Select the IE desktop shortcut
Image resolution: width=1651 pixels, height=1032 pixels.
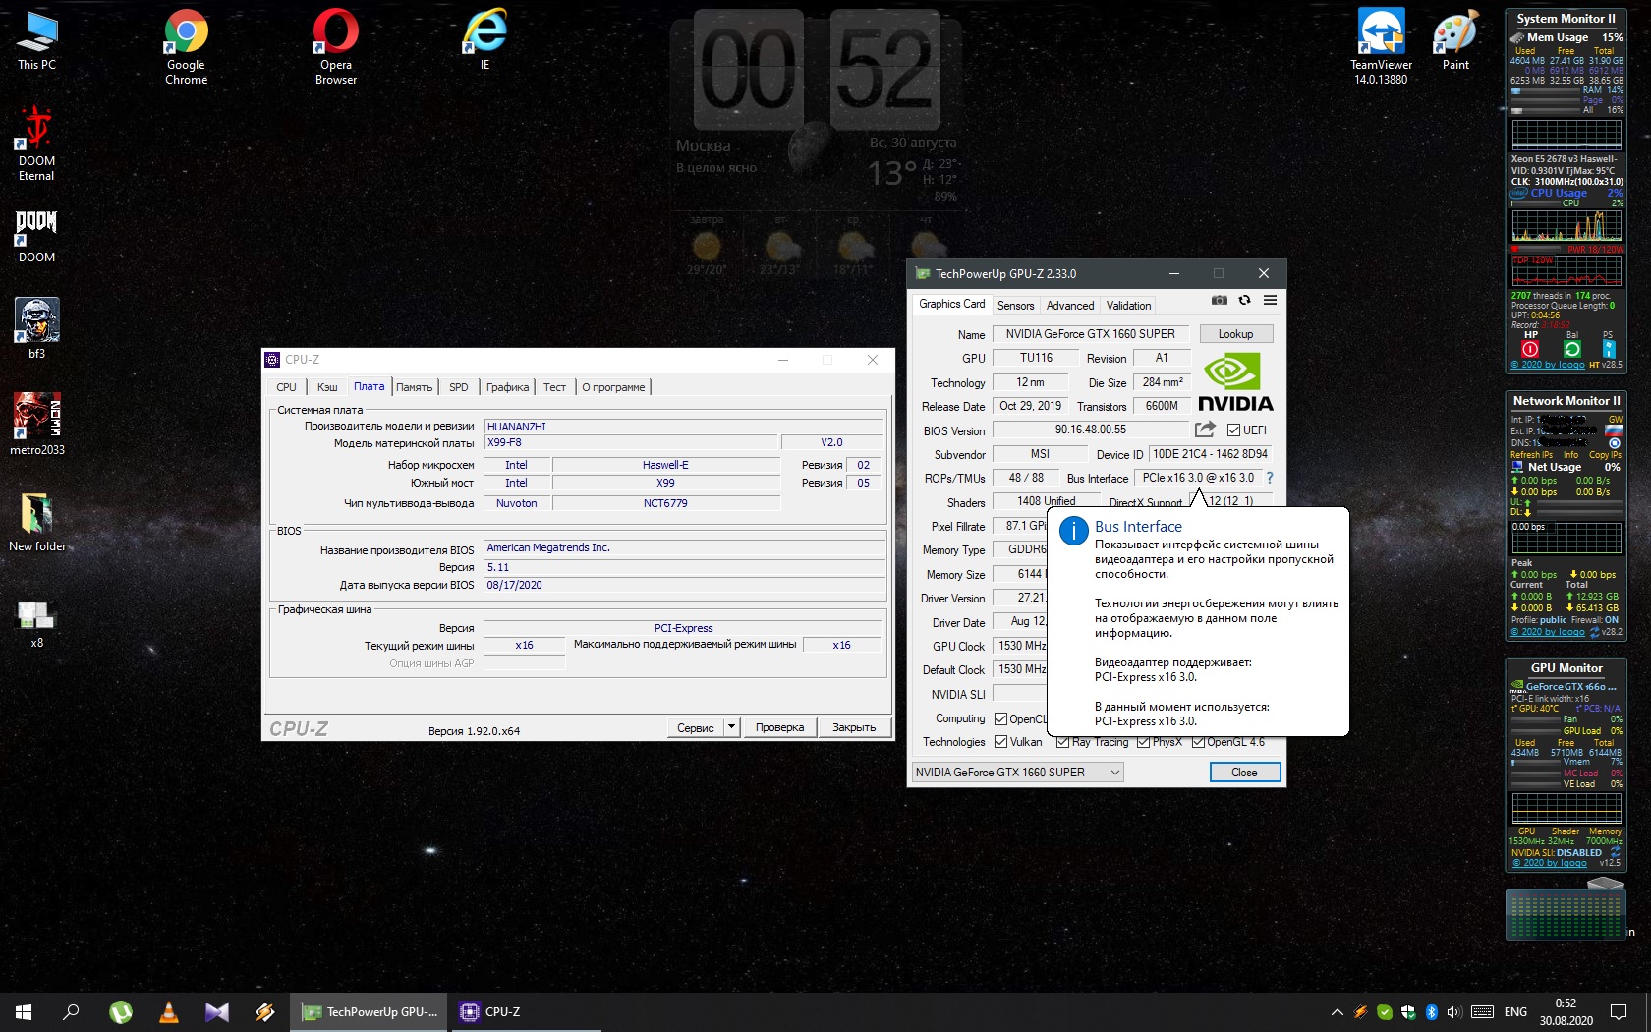[484, 41]
